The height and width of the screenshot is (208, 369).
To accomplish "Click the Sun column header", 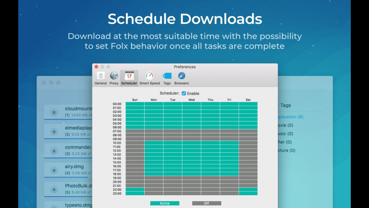I will [x=135, y=100].
